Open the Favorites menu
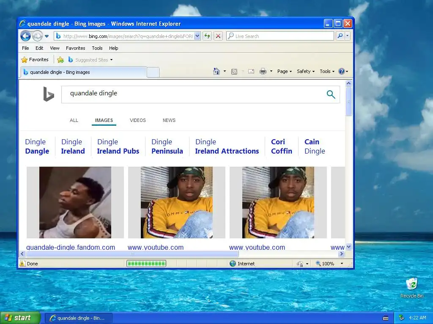The width and height of the screenshot is (433, 324). (75, 48)
